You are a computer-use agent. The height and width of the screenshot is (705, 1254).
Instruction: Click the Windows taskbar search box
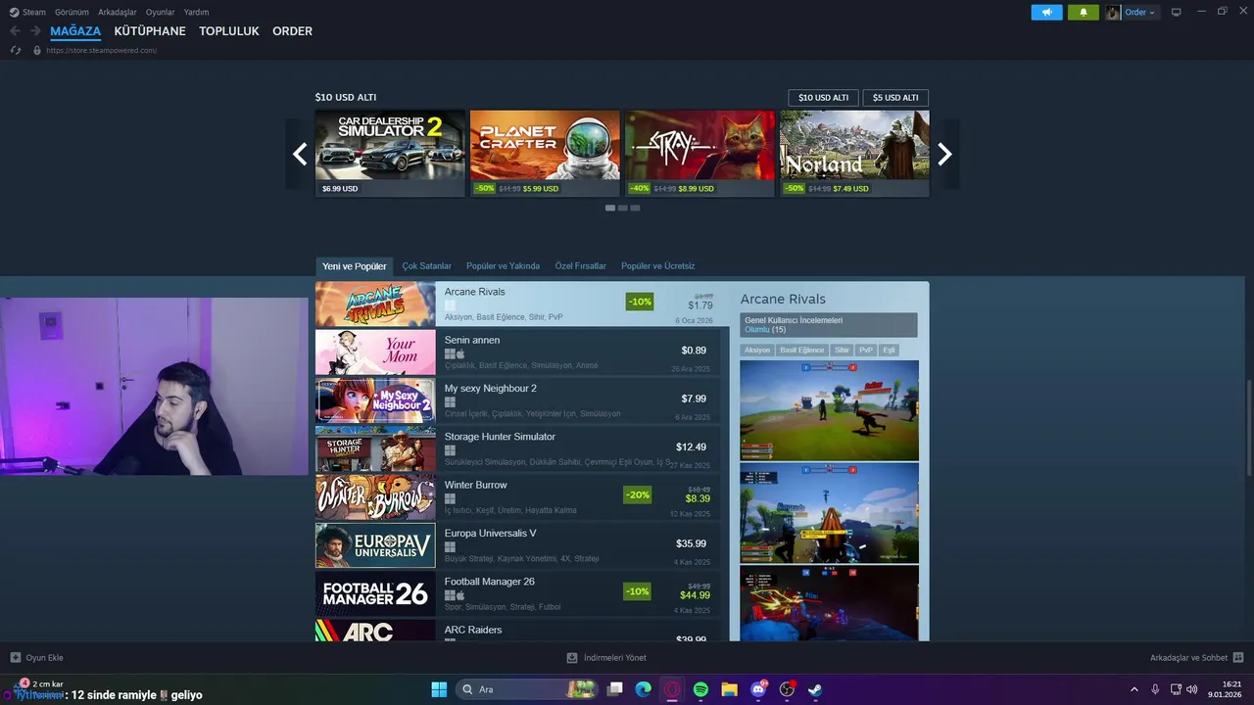coord(526,689)
